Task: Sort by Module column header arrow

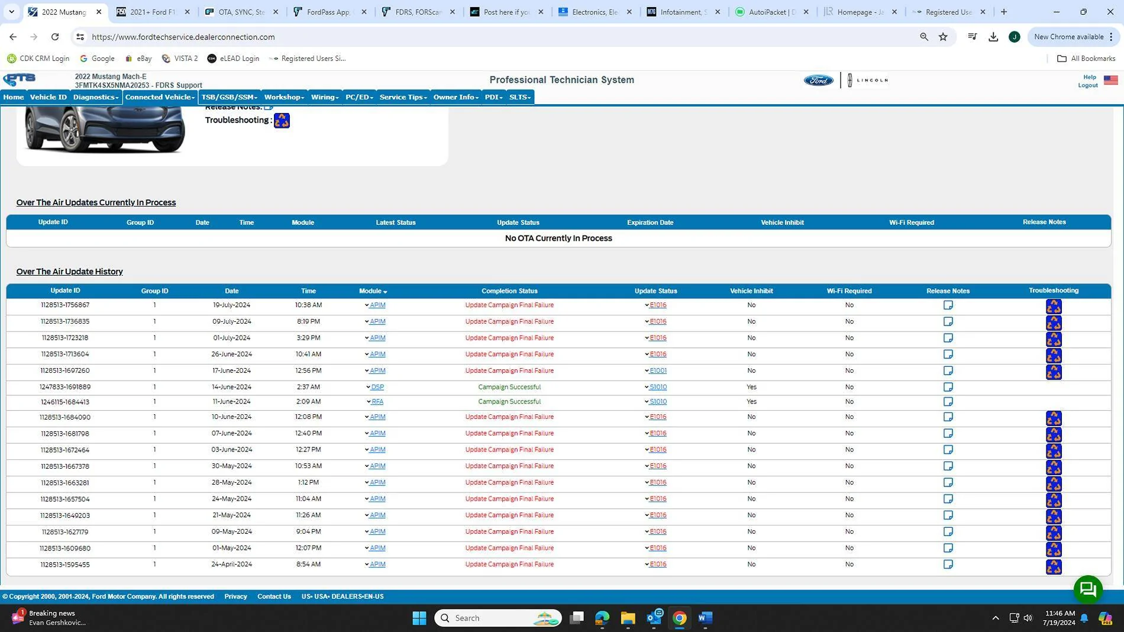Action: (x=385, y=292)
